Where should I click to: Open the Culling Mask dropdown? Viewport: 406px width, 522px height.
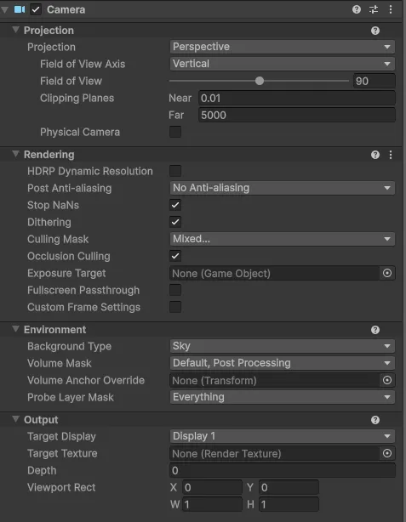(283, 239)
